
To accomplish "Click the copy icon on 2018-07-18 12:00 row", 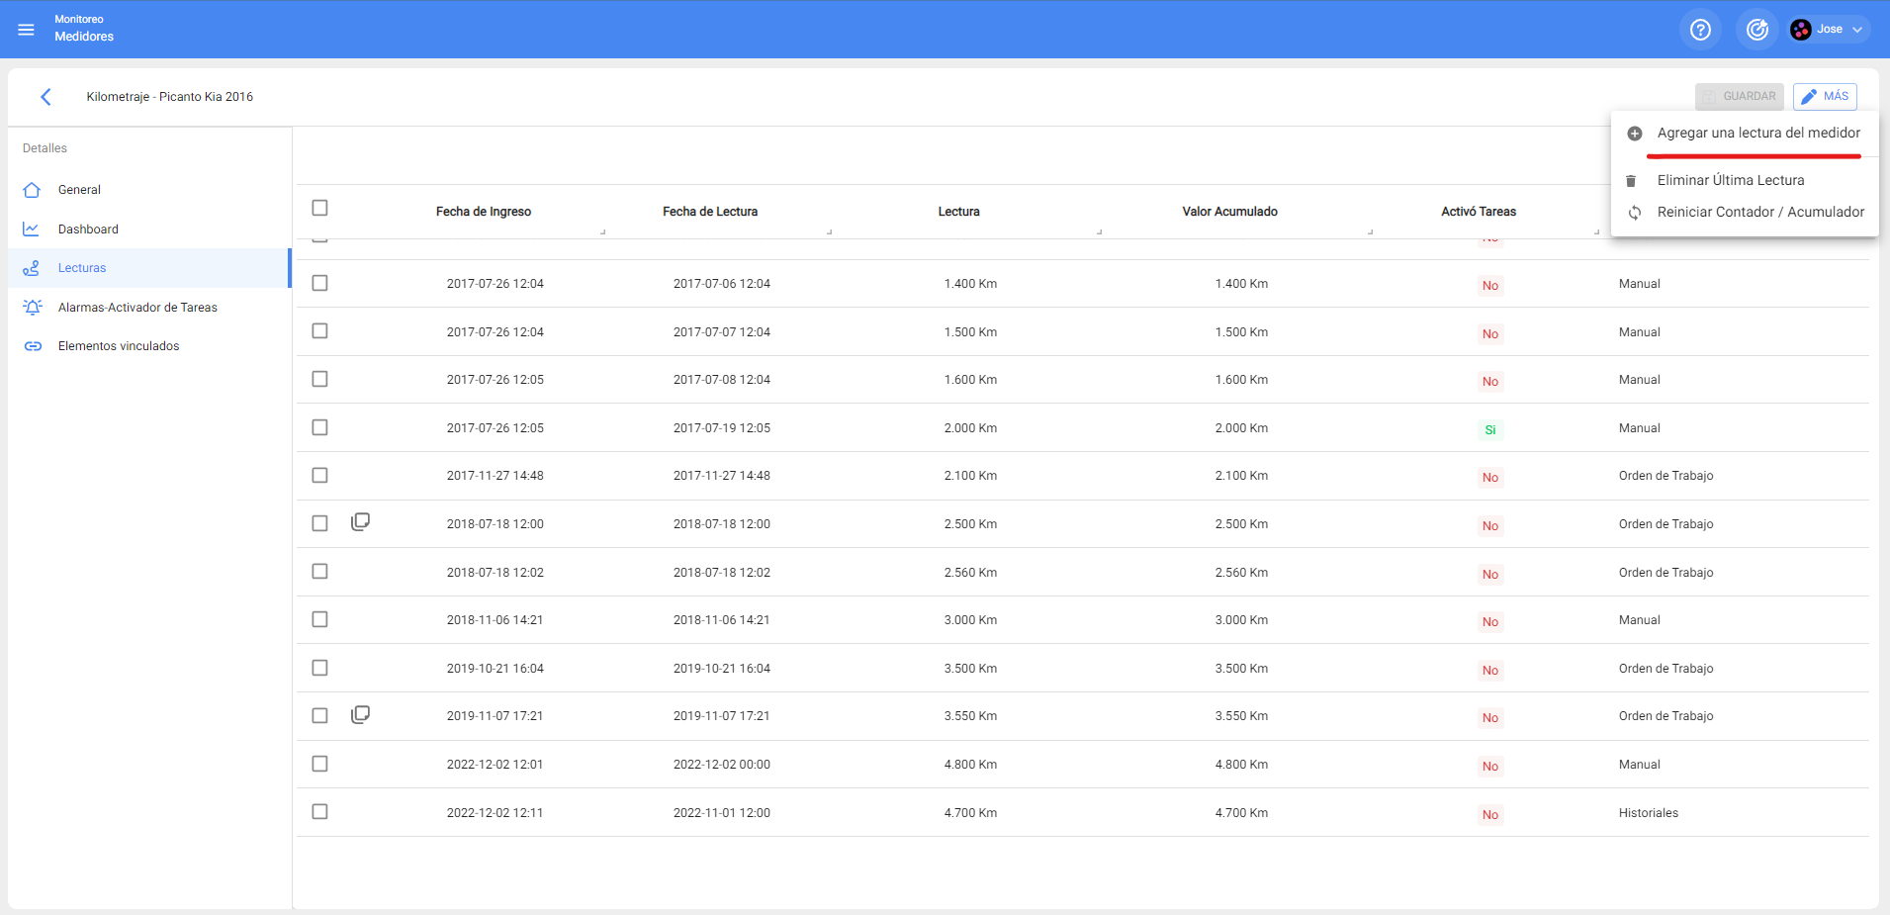I will 361,522.
